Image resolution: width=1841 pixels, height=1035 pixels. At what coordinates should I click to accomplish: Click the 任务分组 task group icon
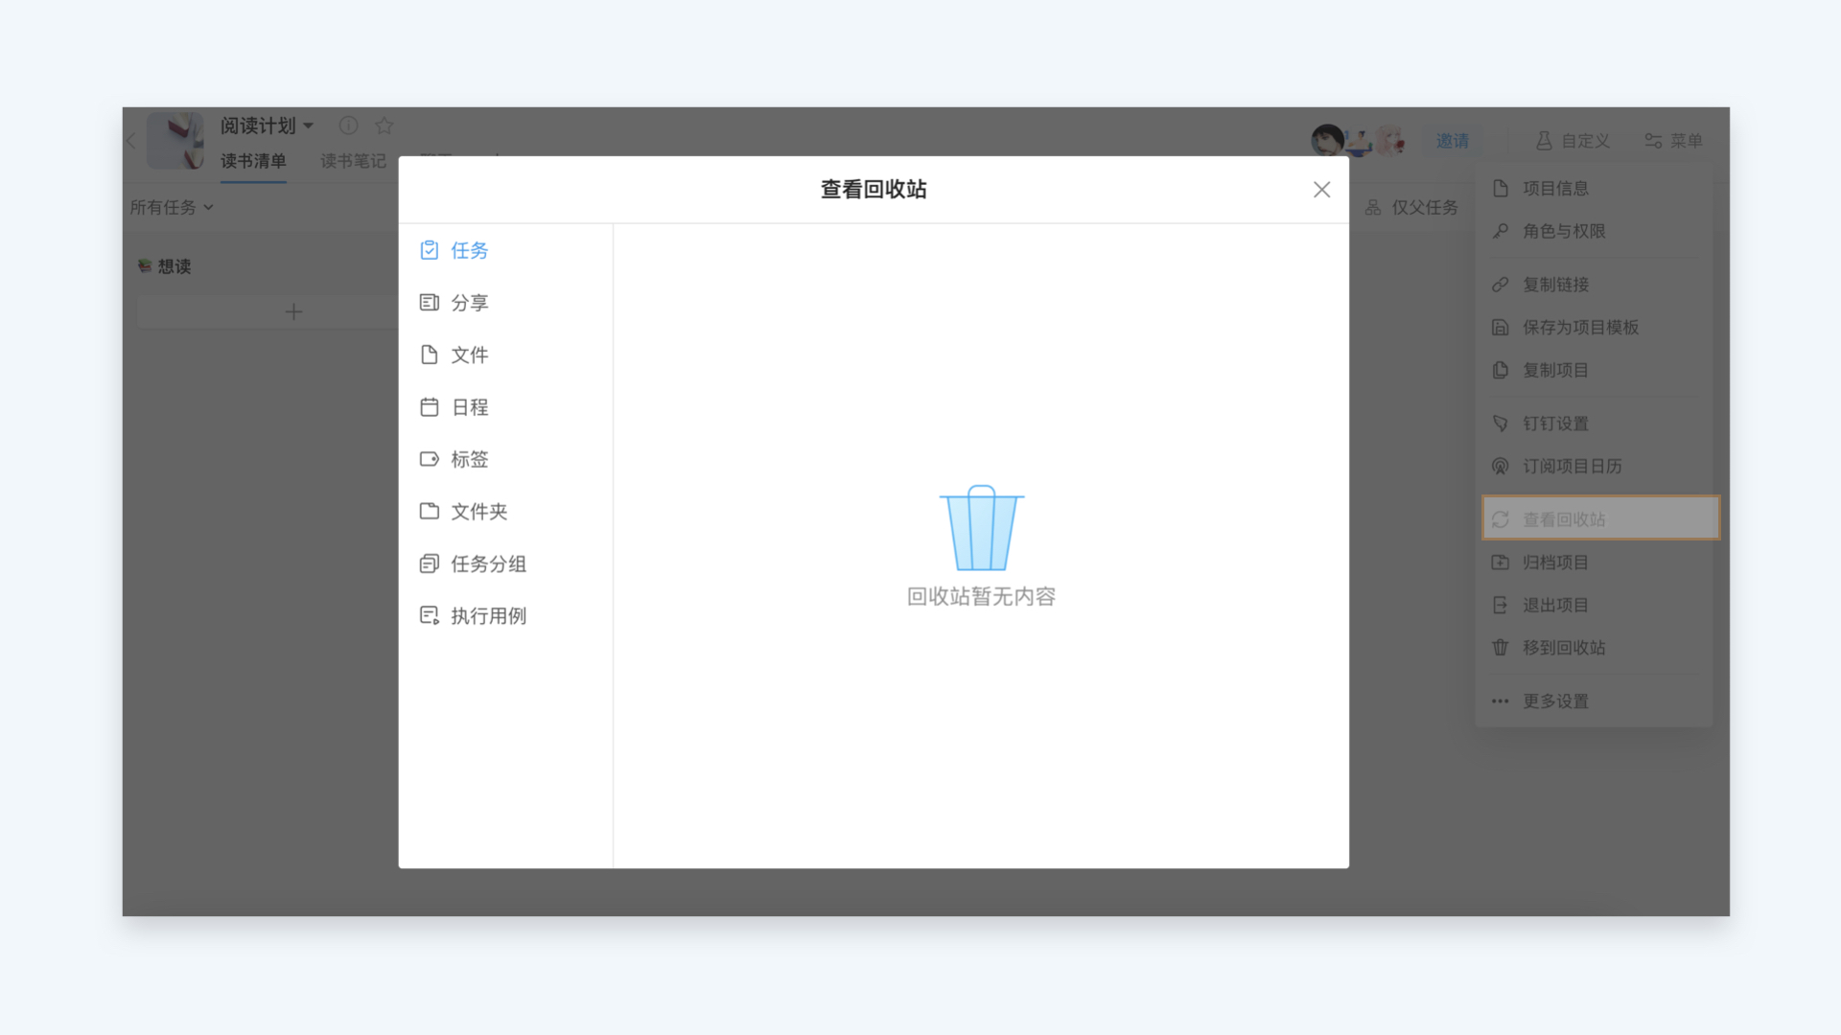click(429, 564)
